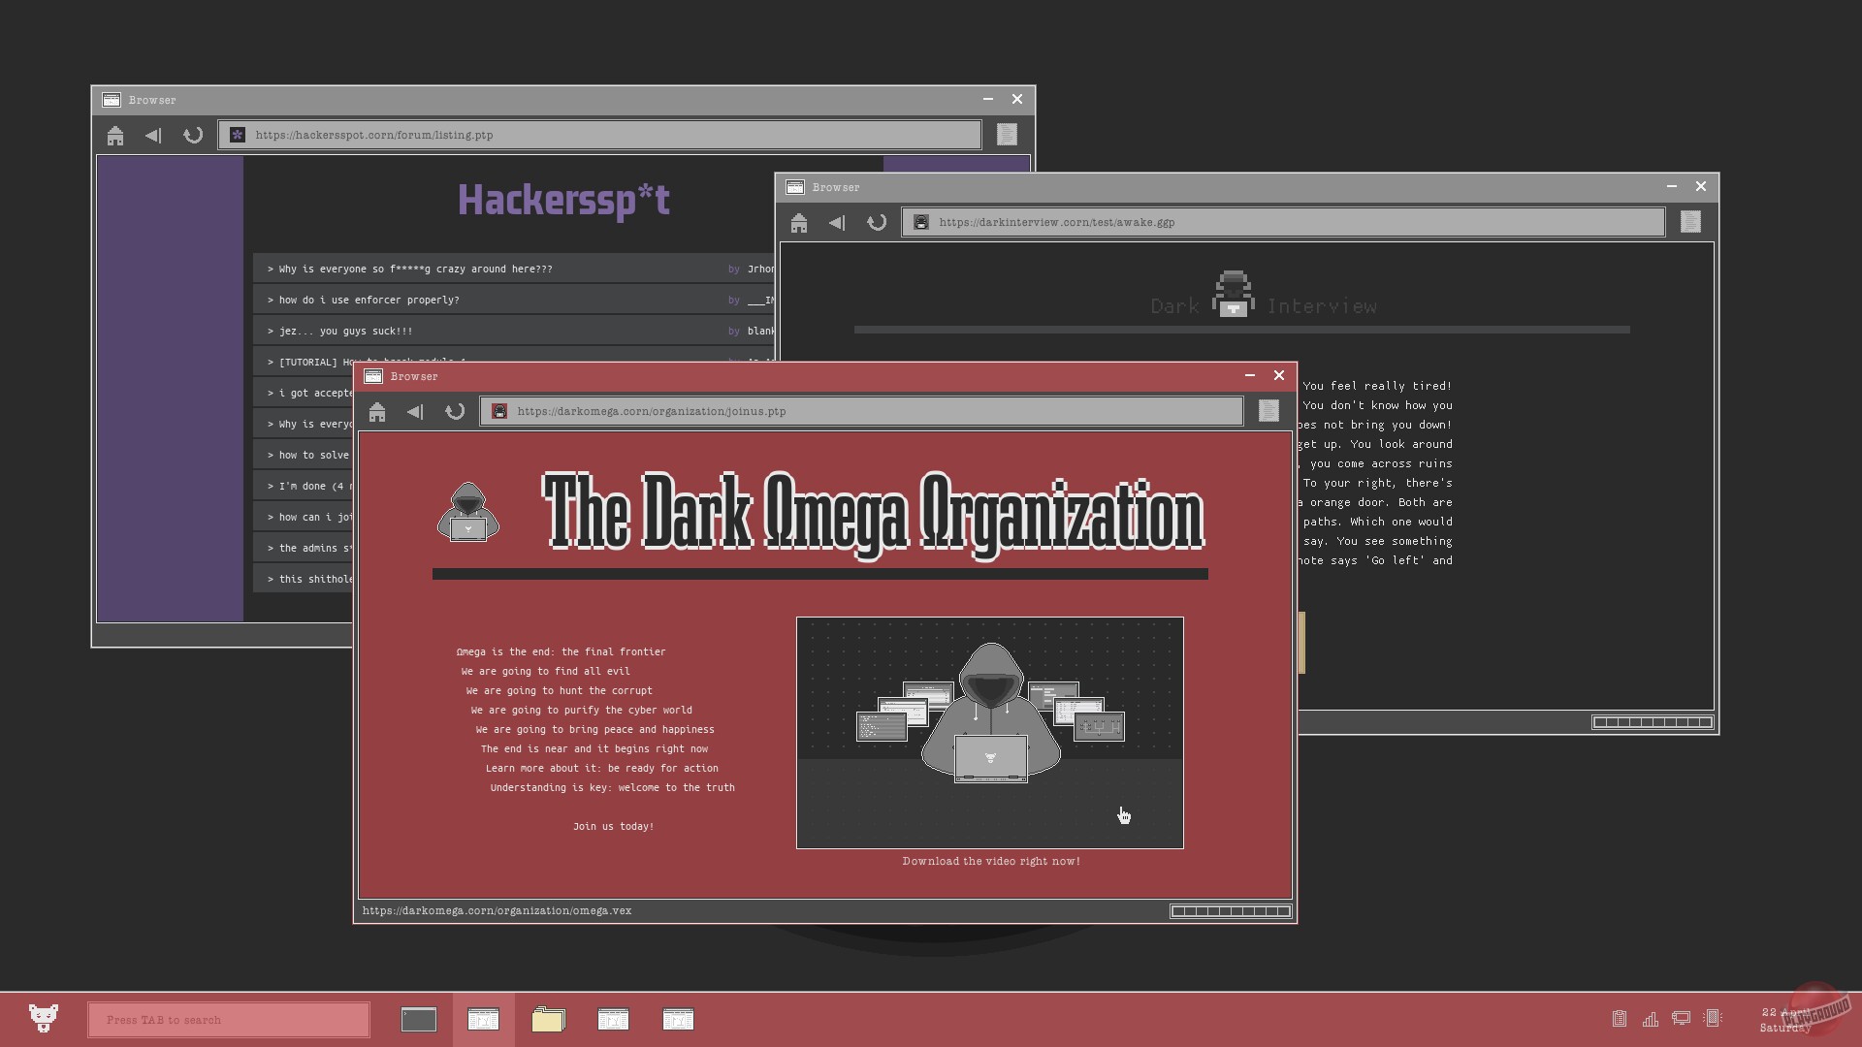Reload the darkomega.corn page
Screen dimensions: 1862x1047
point(454,412)
